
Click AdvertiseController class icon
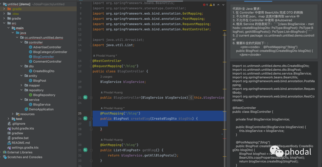[x=30, y=47]
